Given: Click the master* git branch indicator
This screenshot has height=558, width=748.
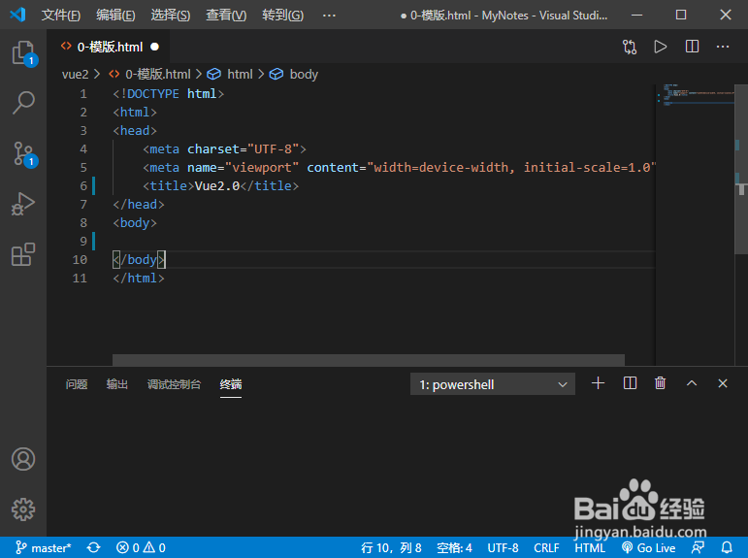Looking at the screenshot, I should 44,547.
